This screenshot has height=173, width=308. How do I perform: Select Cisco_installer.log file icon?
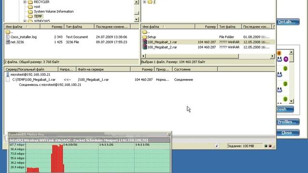(x=8, y=37)
